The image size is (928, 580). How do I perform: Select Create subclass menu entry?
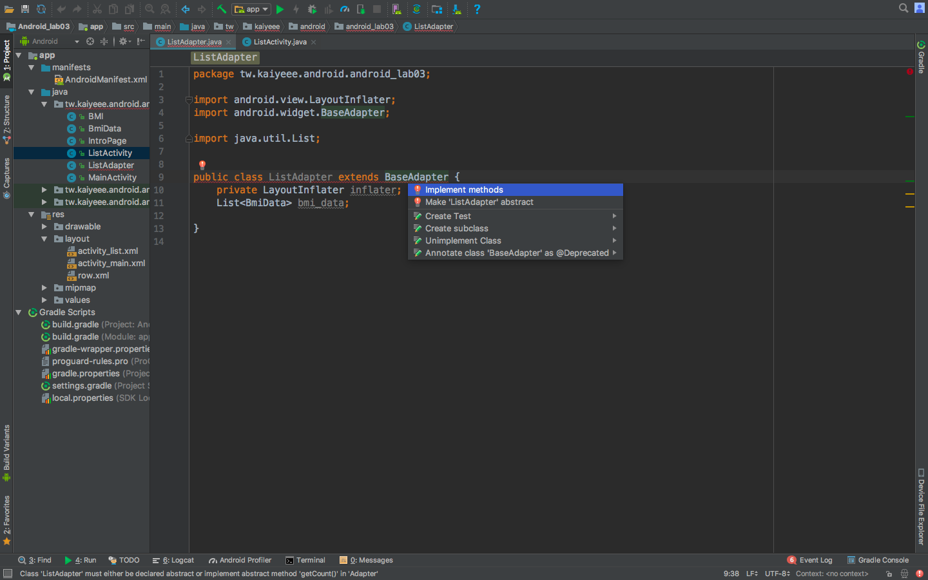(x=516, y=228)
